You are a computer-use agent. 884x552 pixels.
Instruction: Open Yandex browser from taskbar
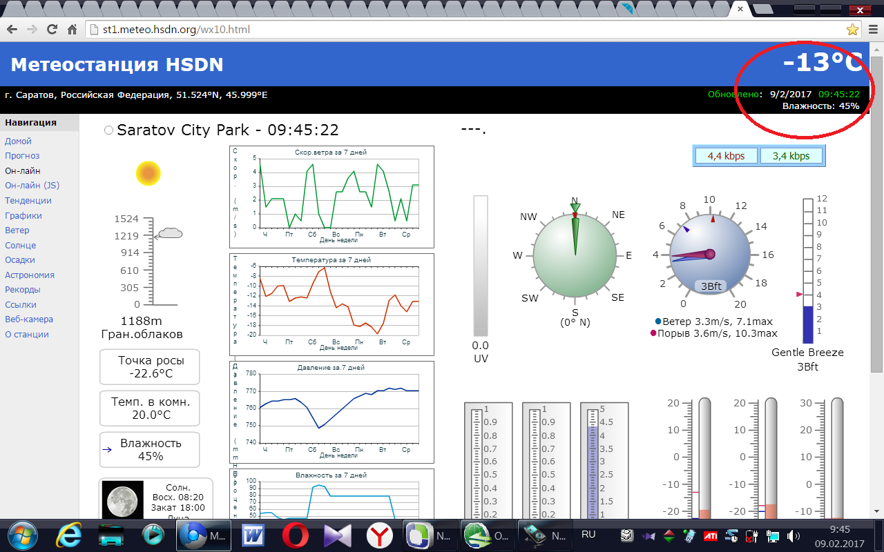click(x=380, y=535)
